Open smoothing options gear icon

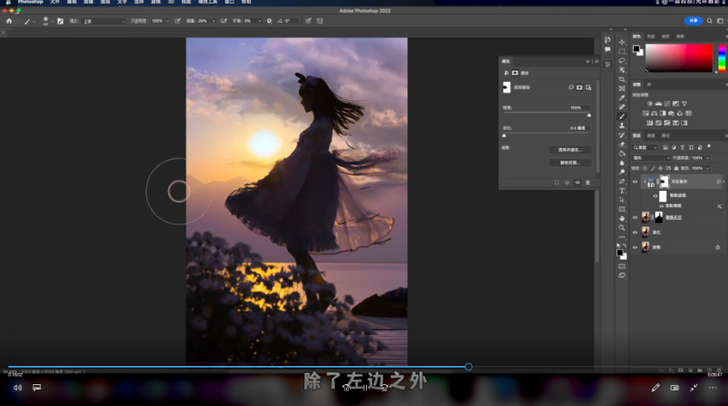(269, 21)
